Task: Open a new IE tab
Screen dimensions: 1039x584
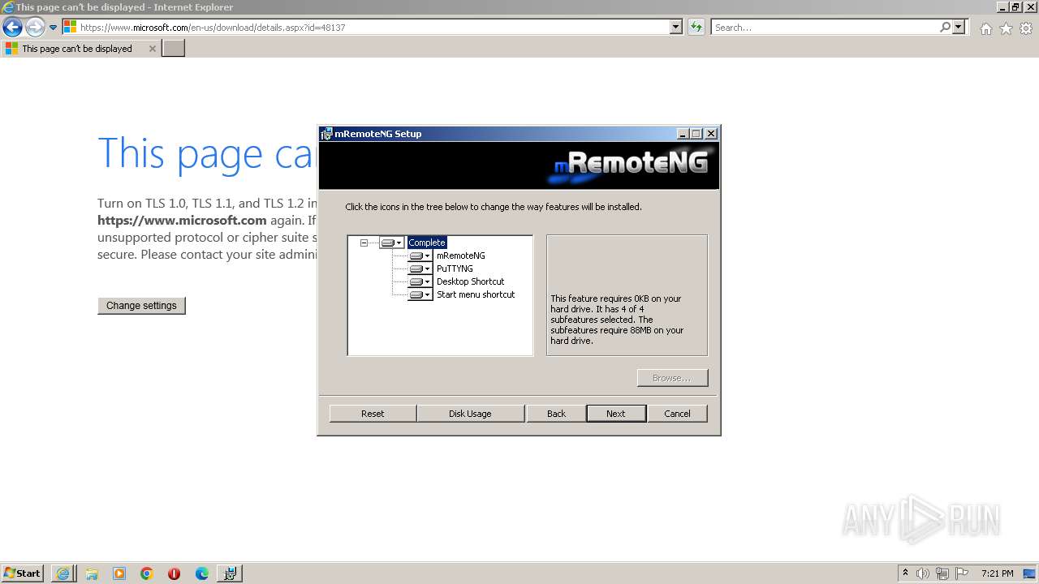Action: click(x=174, y=49)
